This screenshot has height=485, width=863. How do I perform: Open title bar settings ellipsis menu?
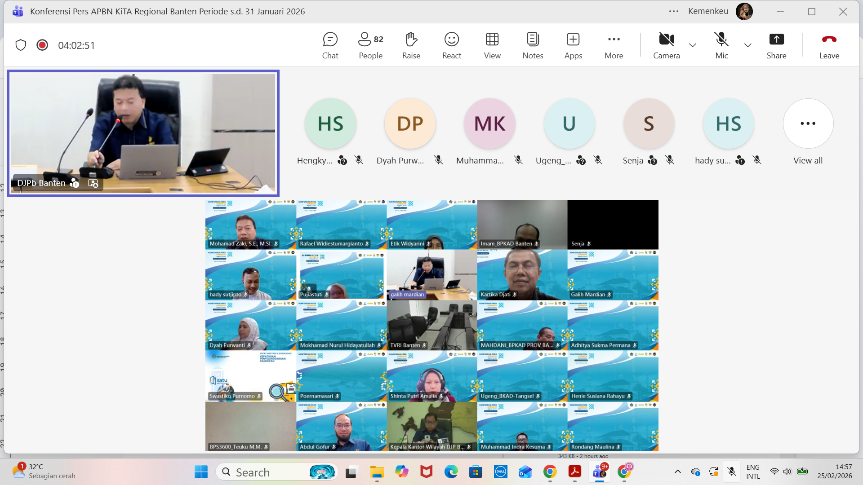(x=673, y=11)
